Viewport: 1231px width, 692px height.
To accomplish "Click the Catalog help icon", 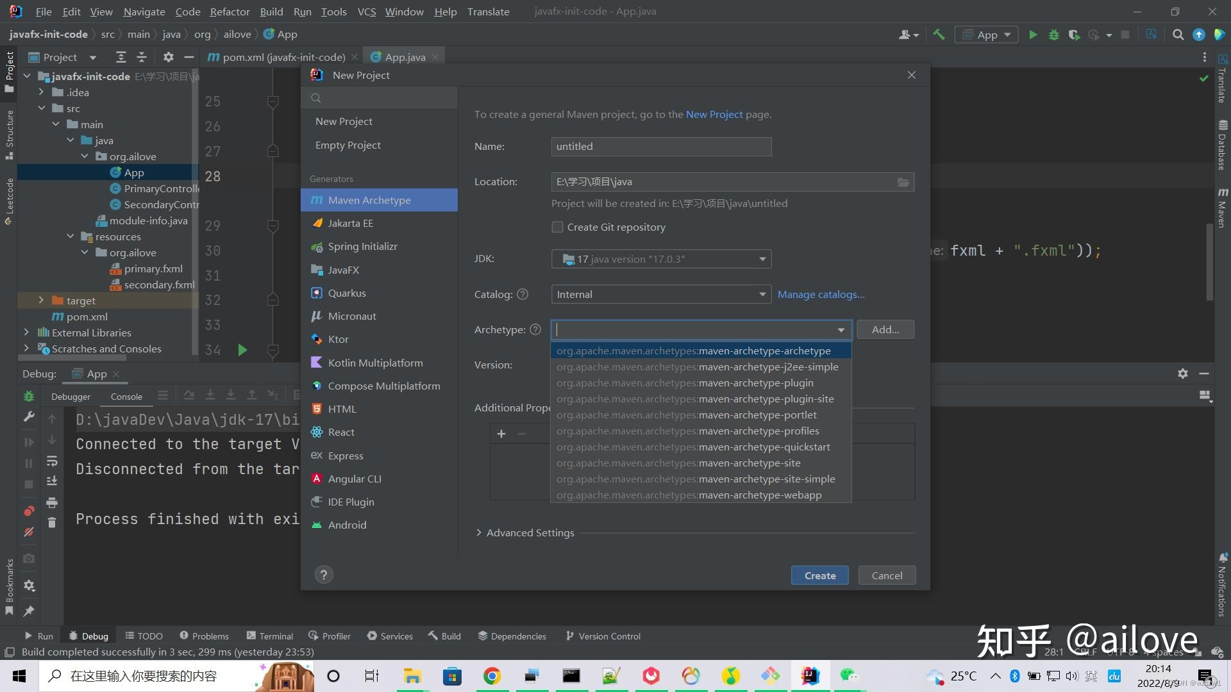I will (x=523, y=294).
